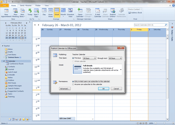Open the Journal folder

(x=11, y=69)
